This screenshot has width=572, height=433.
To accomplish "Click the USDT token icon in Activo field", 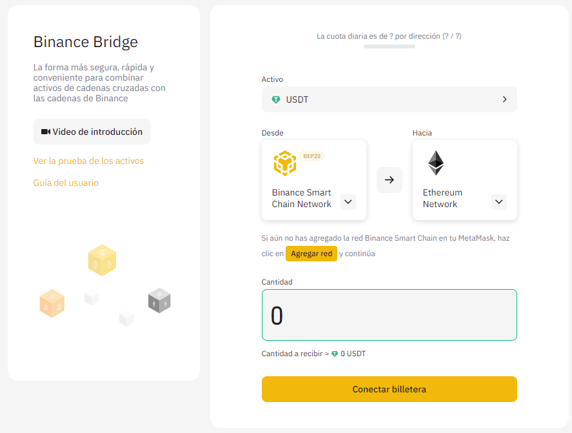I will pos(276,99).
